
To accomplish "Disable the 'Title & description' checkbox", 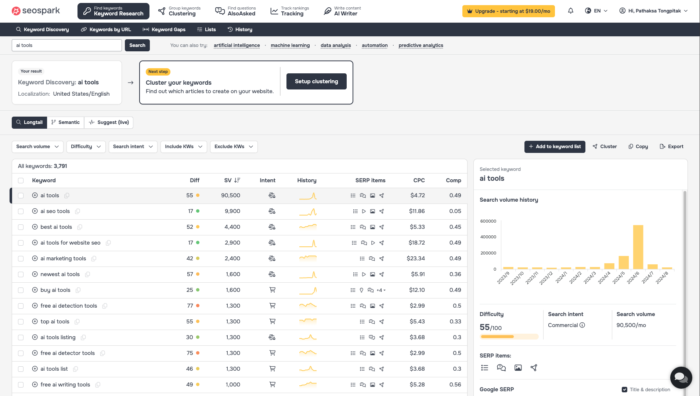I will coord(625,389).
